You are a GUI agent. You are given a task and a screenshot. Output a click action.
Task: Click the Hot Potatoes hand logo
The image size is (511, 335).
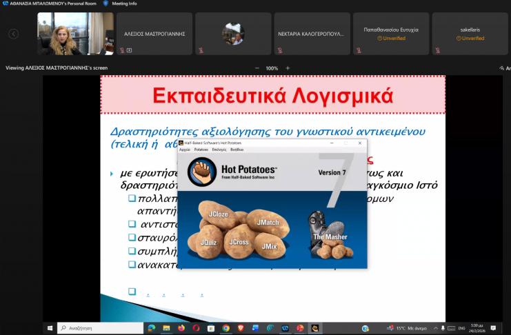coord(201,172)
